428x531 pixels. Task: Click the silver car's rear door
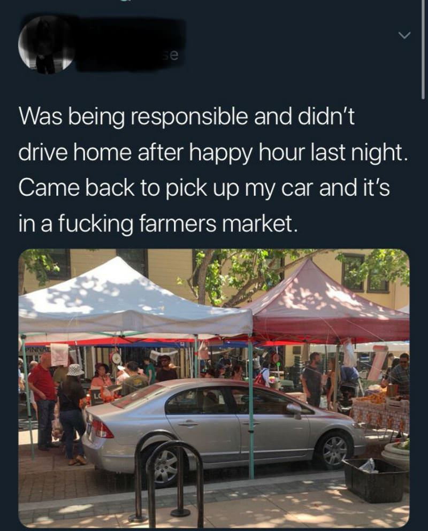pyautogui.click(x=203, y=427)
